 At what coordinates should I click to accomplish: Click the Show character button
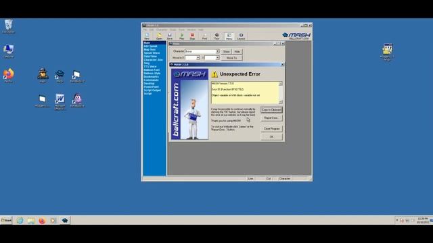[226, 51]
